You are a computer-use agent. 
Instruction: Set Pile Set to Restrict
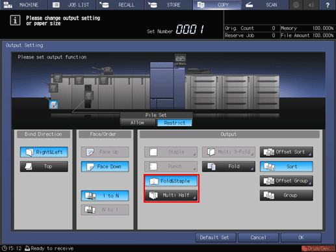(174, 123)
